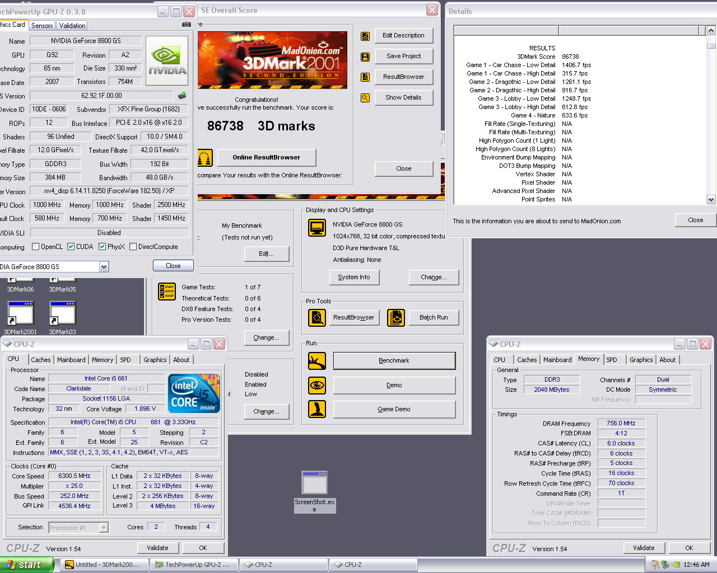Click the Online ResultBrowser icon
Image resolution: width=717 pixels, height=573 pixels.
pos(205,158)
